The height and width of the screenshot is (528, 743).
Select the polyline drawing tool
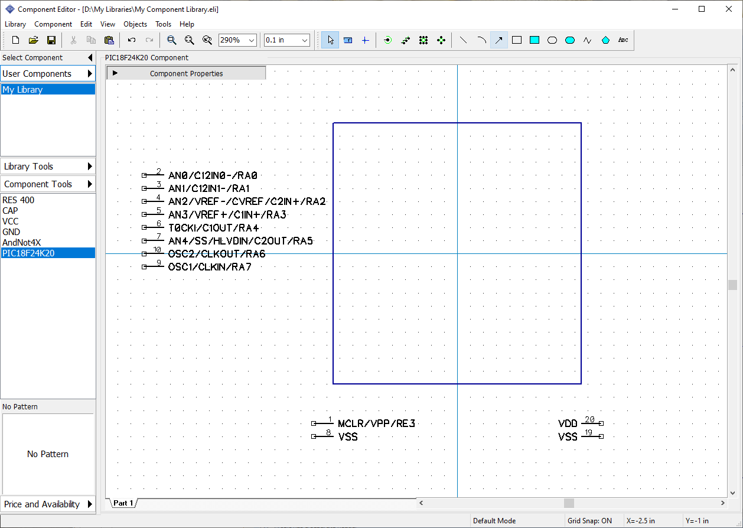point(588,40)
